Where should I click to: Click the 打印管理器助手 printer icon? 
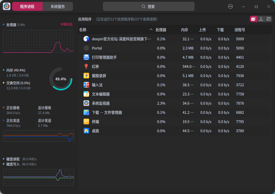coord(86,57)
